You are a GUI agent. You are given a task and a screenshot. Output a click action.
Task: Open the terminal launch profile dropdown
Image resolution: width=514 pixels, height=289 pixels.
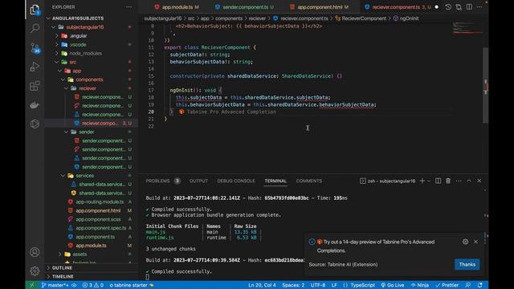point(428,181)
